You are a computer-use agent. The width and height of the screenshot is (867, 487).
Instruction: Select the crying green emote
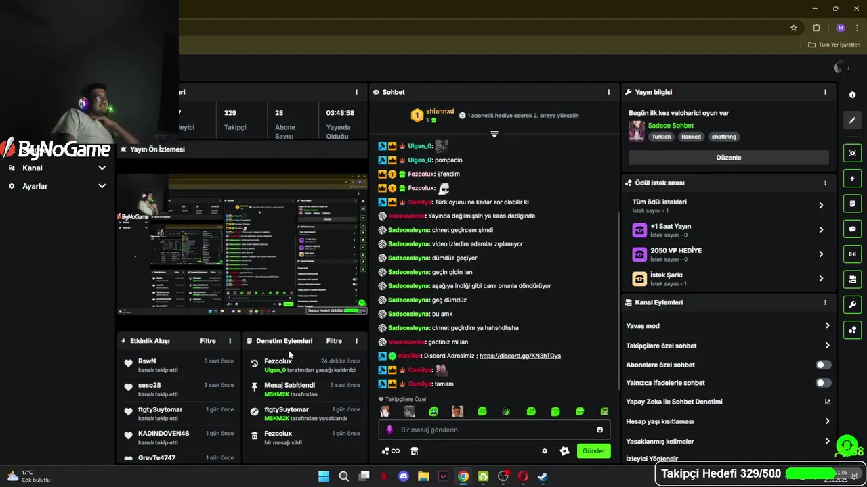433,411
